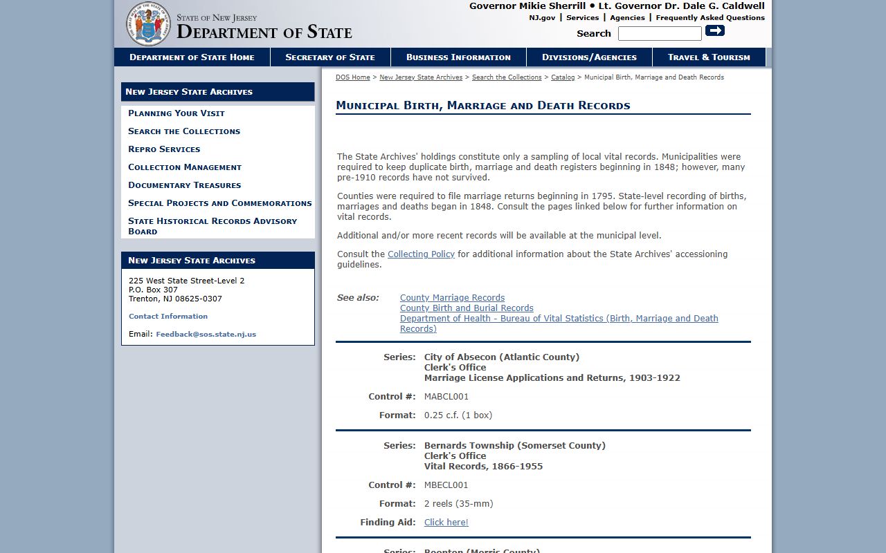The image size is (886, 553).
Task: Go to NJ.gov link
Action: (x=542, y=18)
